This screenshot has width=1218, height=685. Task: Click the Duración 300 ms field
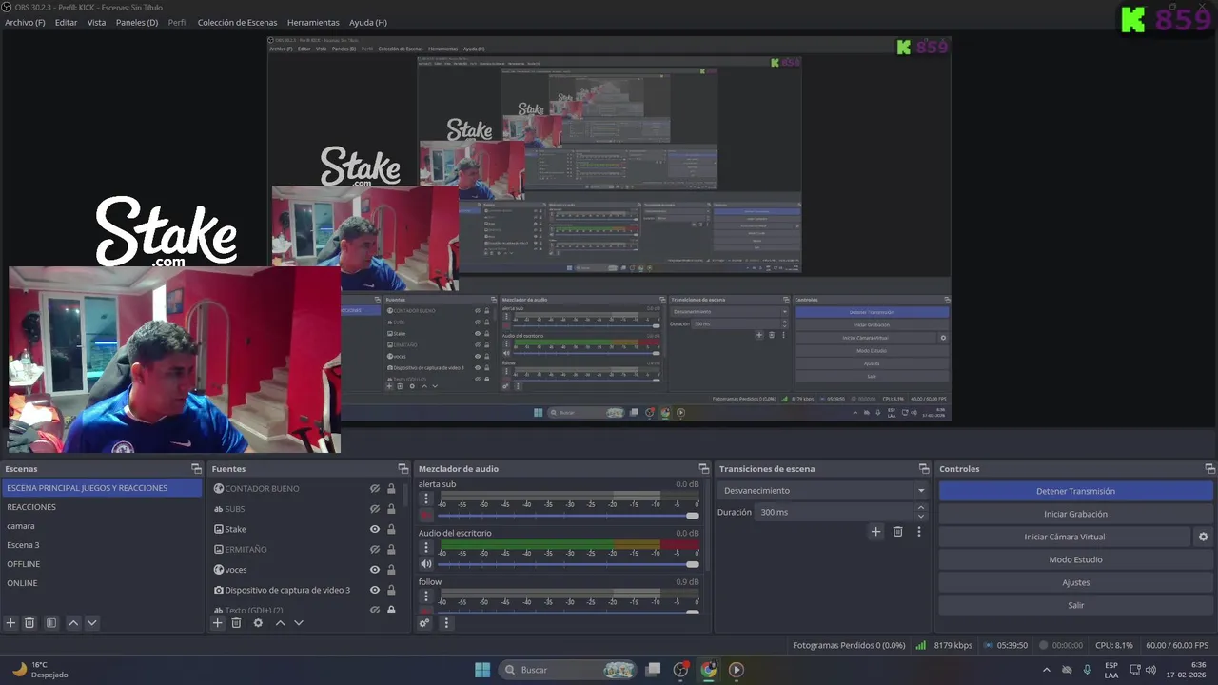pos(835,512)
